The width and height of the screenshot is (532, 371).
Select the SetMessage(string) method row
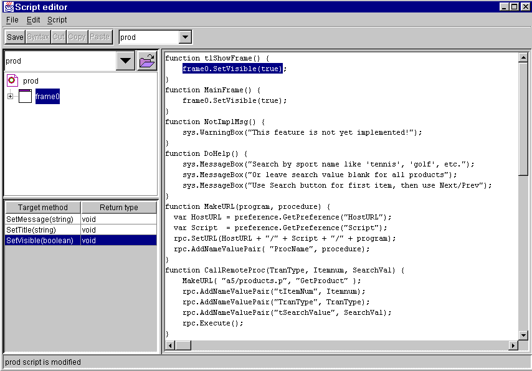point(40,219)
